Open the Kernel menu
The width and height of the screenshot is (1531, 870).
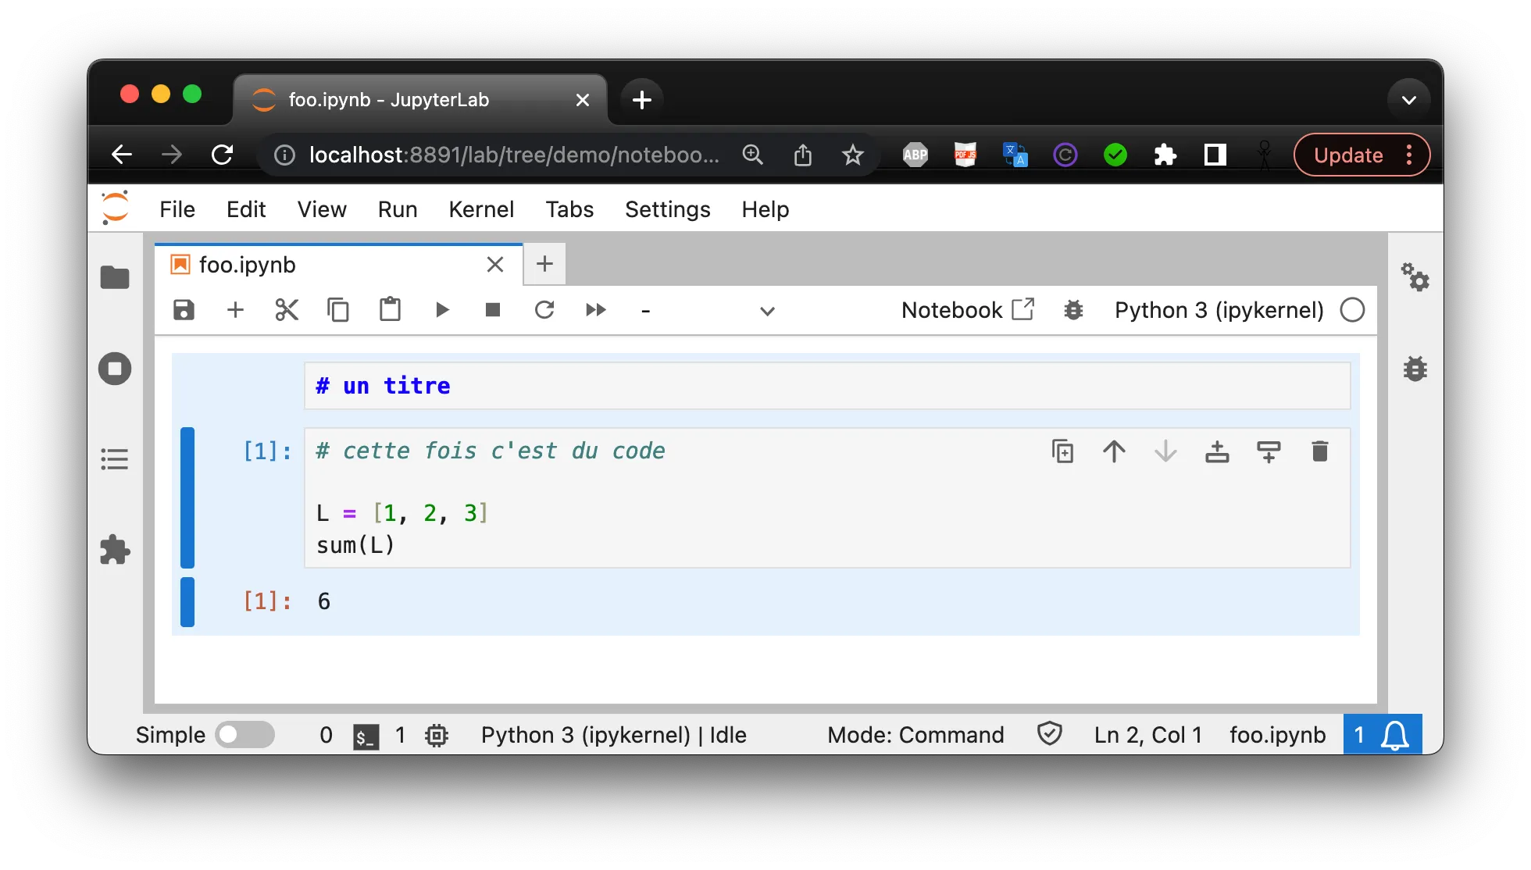(481, 209)
